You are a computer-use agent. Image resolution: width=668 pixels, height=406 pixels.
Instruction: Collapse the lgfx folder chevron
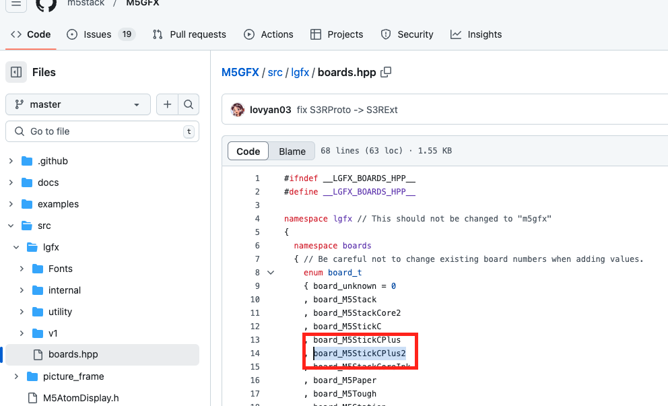pos(16,247)
